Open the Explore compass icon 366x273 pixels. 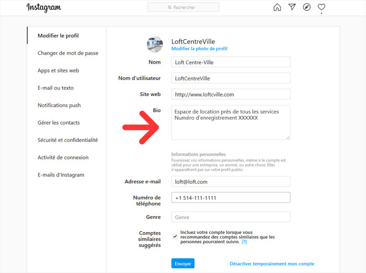coord(307,7)
